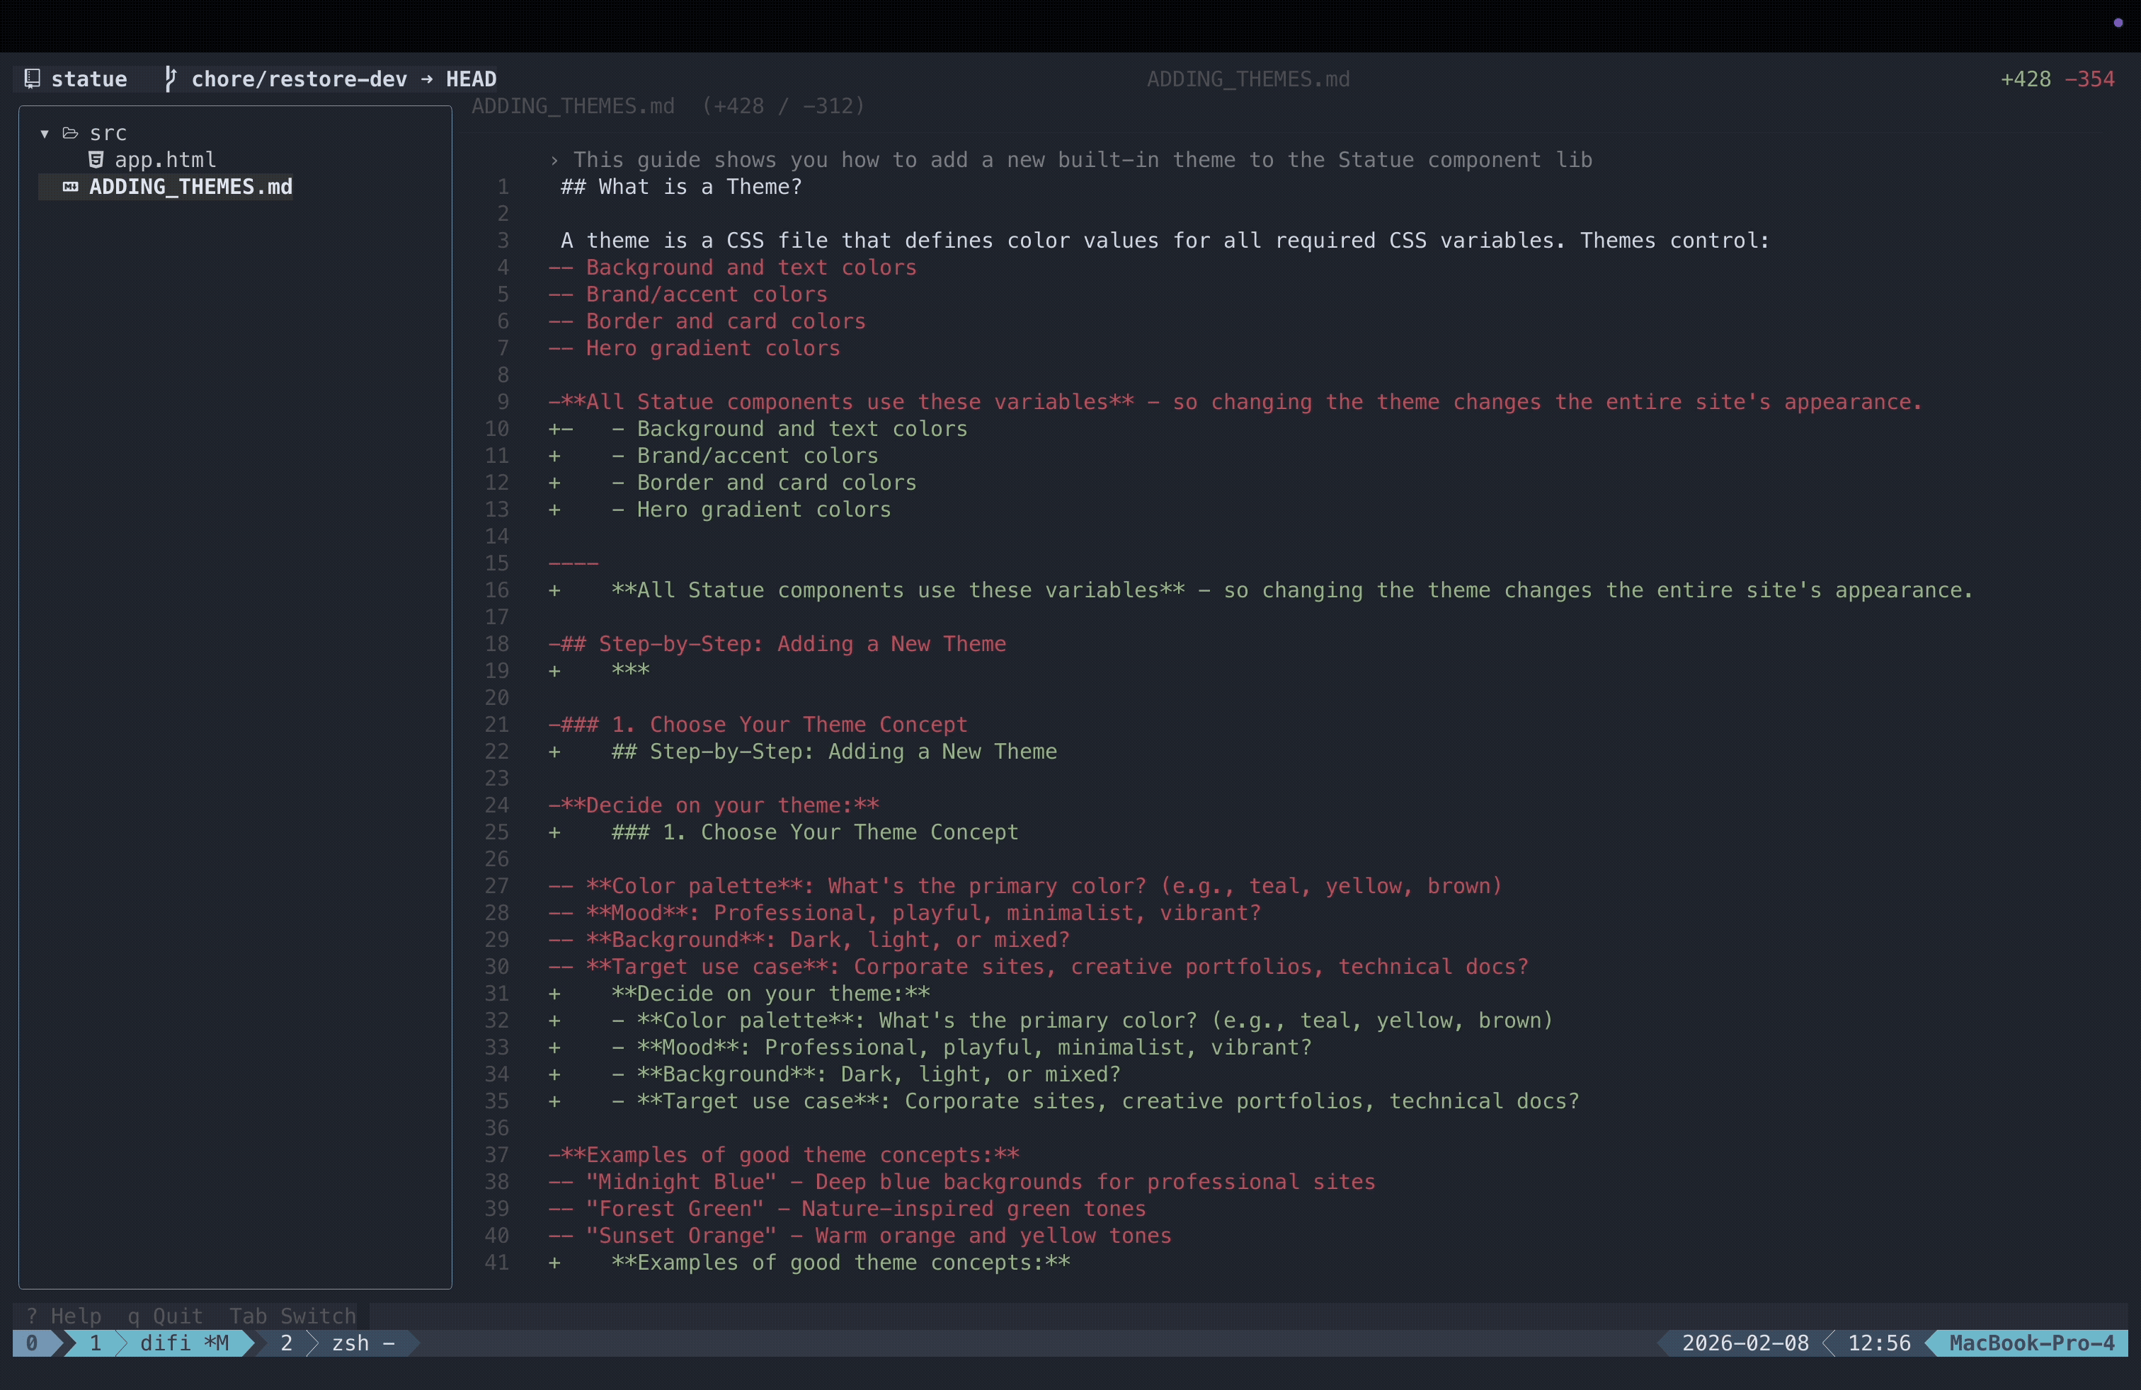Select ADDING_THEMES.md in the file tree

[190, 187]
